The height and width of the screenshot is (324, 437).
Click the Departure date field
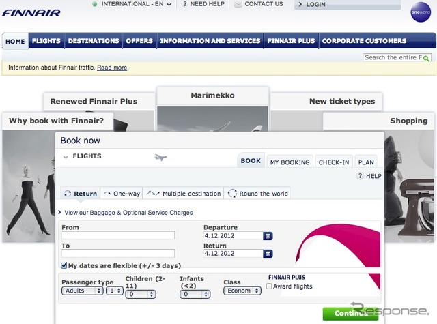pyautogui.click(x=234, y=236)
